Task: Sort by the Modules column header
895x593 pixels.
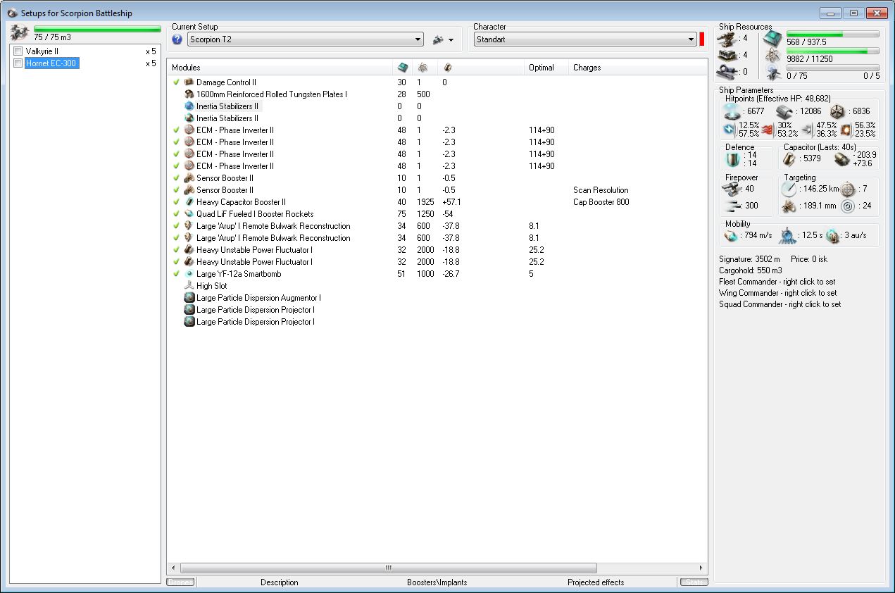Action: pyautogui.click(x=280, y=68)
